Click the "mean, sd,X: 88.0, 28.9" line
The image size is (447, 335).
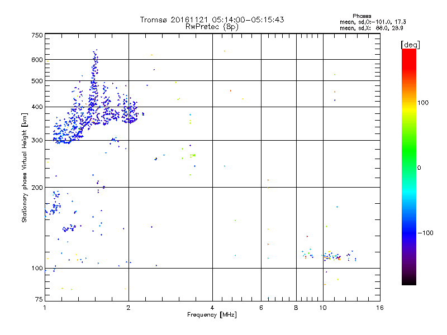coord(371,28)
